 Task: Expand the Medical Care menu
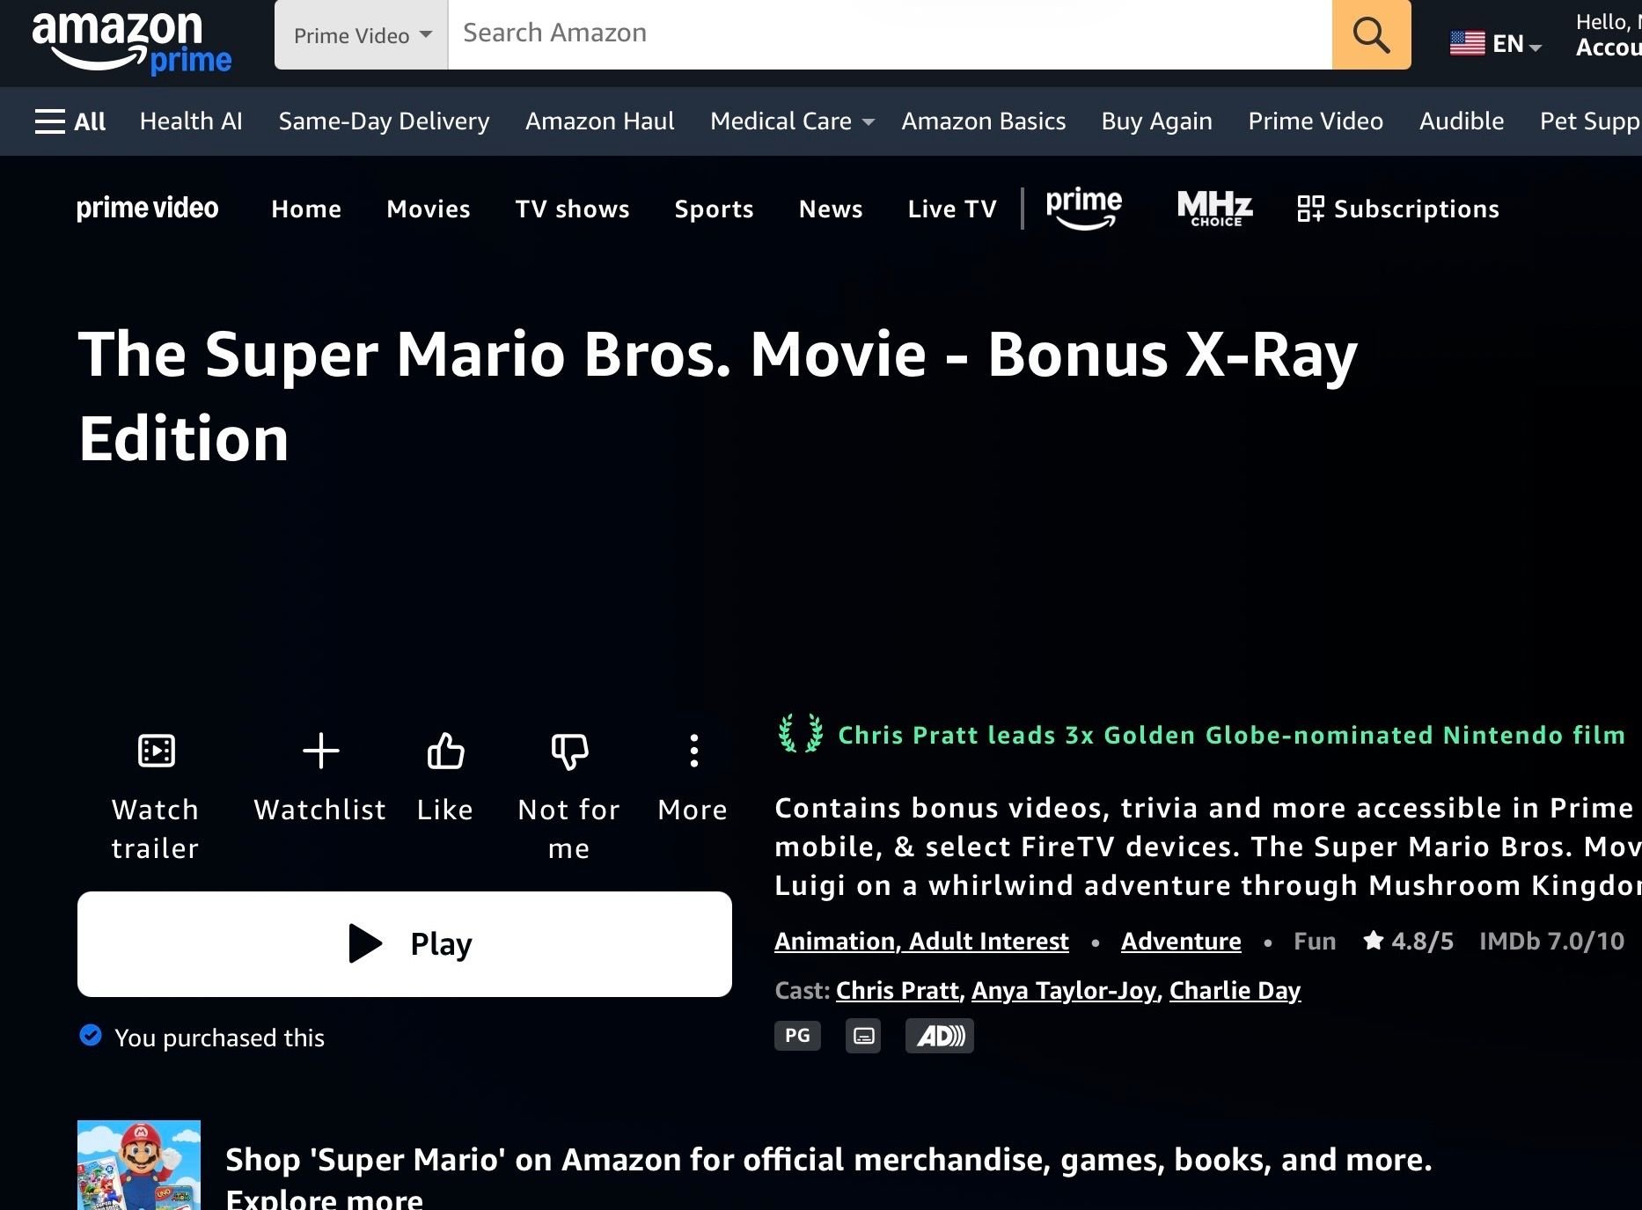[x=791, y=121]
